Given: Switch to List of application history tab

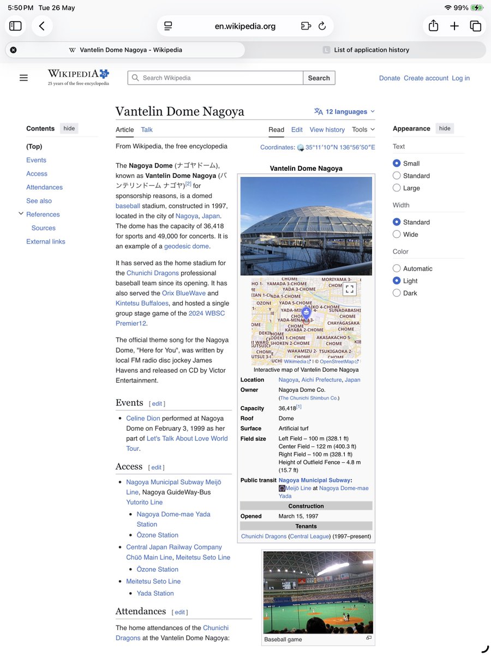Looking at the screenshot, I should (366, 50).
